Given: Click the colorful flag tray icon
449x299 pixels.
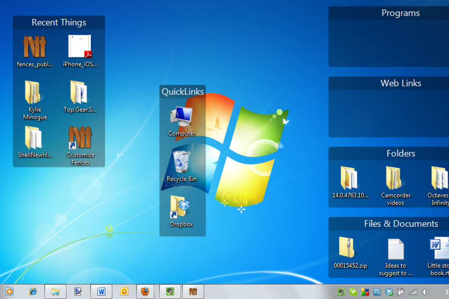Looking at the screenshot, I should [365, 292].
